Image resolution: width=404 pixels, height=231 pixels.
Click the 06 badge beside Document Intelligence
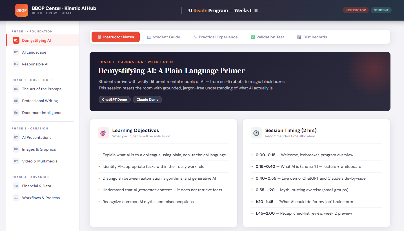(x=16, y=113)
